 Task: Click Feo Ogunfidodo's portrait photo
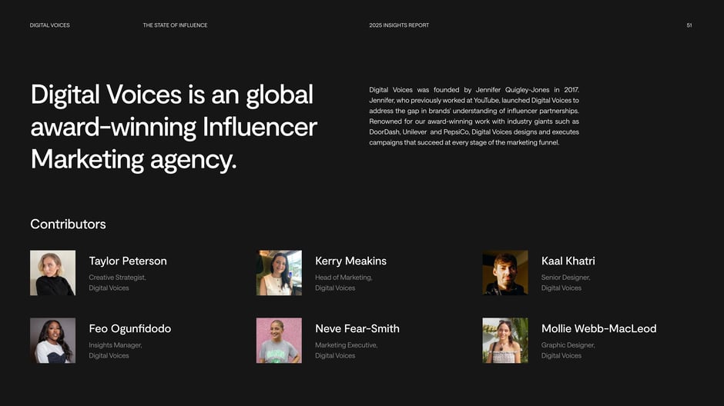click(52, 341)
